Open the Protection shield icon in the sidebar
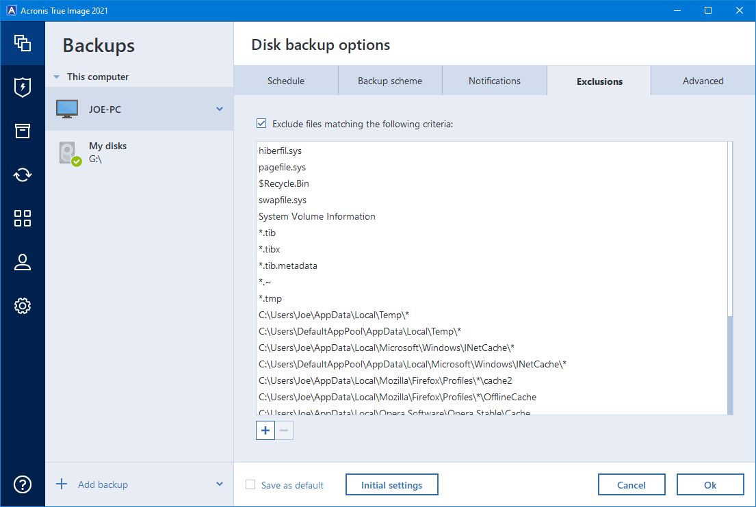756x507 pixels. tap(22, 88)
